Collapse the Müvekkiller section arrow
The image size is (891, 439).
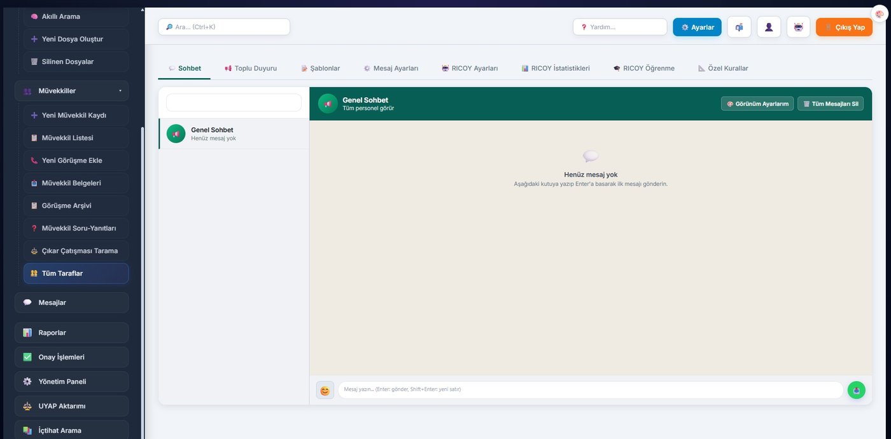pyautogui.click(x=120, y=91)
